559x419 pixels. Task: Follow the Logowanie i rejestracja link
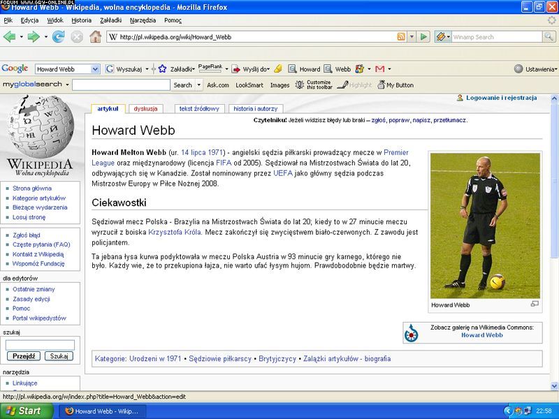pyautogui.click(x=501, y=98)
